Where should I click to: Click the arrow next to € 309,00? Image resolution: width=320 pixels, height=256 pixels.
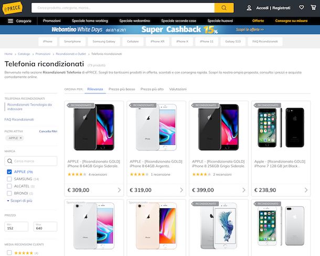119,190
